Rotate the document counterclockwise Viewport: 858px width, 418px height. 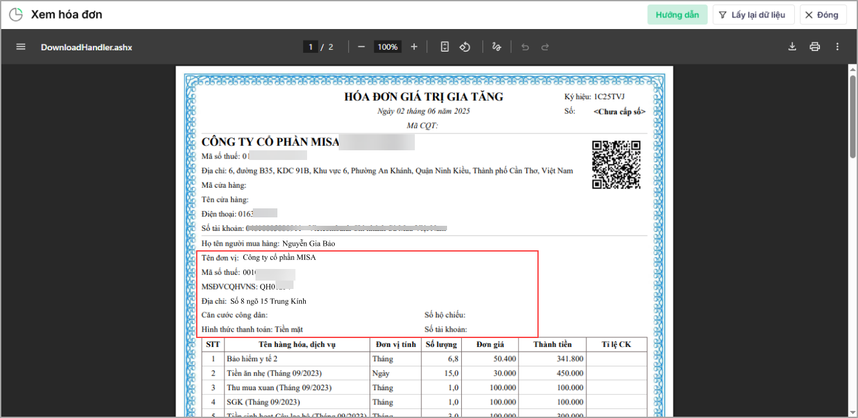pyautogui.click(x=464, y=47)
